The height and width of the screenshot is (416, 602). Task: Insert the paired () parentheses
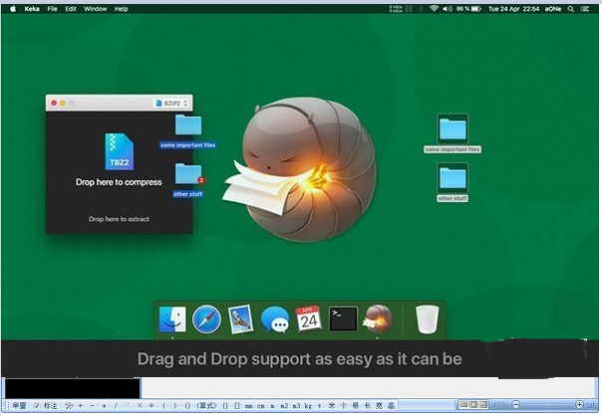coord(187,405)
